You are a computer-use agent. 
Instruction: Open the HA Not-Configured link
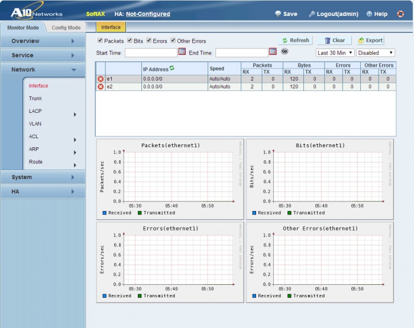click(x=148, y=14)
